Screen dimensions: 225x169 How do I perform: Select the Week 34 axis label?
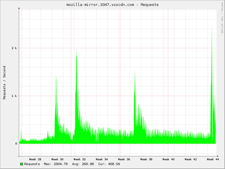(x=102, y=160)
